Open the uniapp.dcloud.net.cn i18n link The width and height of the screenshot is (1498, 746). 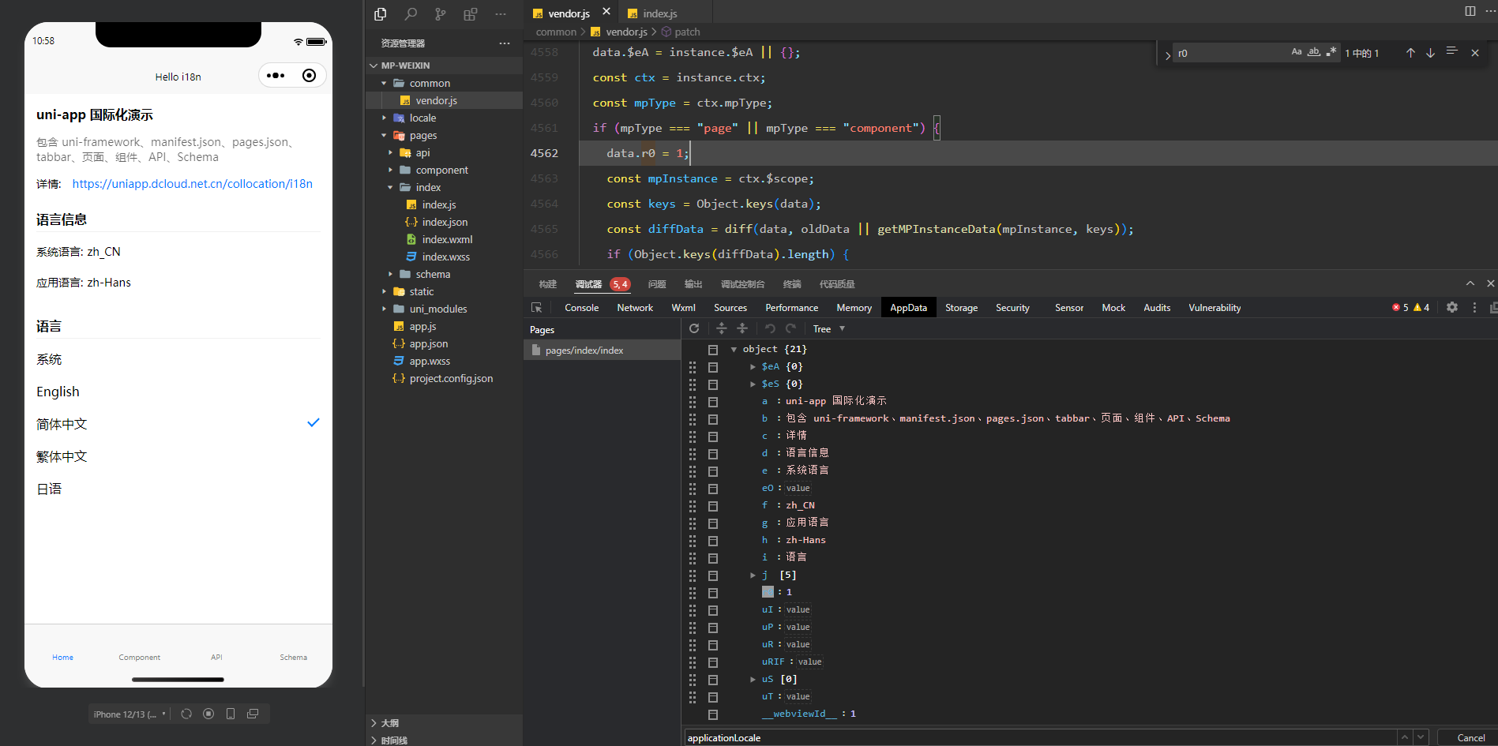click(192, 183)
